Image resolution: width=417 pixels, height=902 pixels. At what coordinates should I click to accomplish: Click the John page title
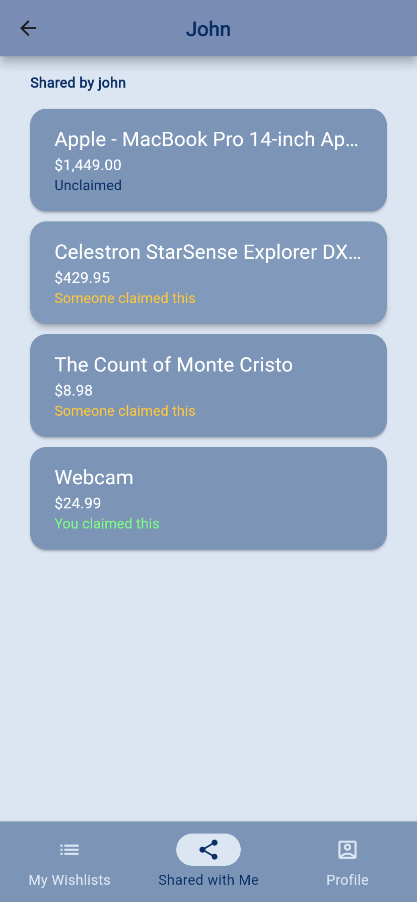(x=208, y=29)
